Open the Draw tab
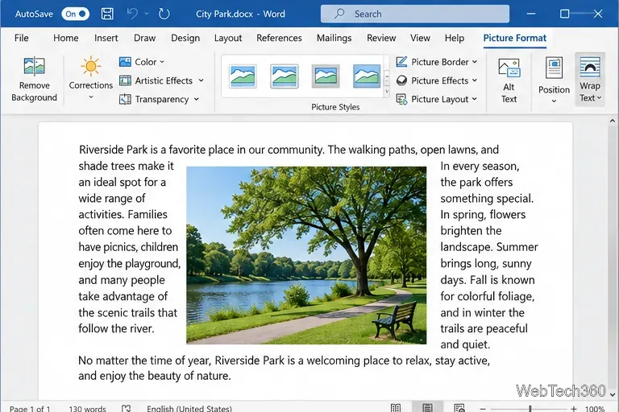619x412 pixels. (144, 38)
